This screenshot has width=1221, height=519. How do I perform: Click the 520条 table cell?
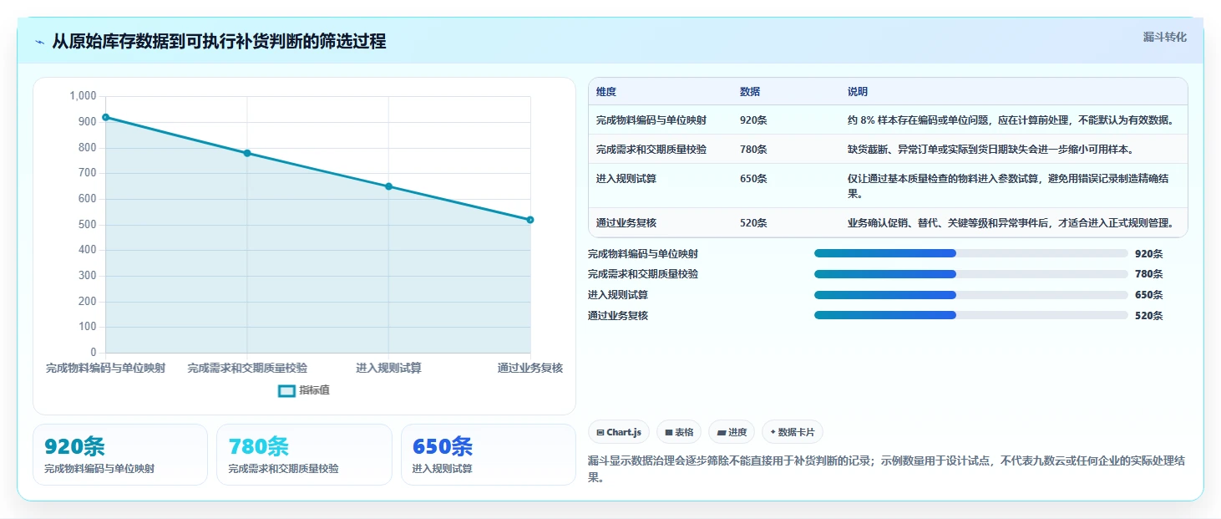click(753, 223)
